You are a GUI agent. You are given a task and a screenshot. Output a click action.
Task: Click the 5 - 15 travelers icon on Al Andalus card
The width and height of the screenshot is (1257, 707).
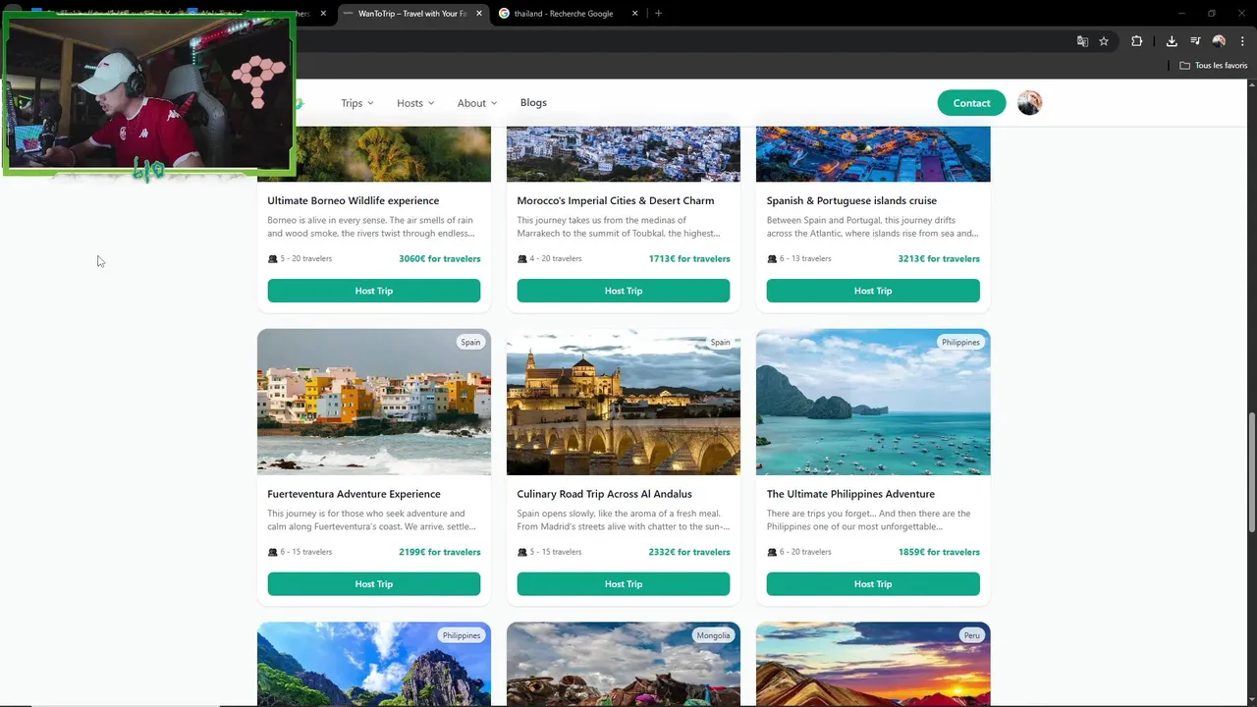click(522, 552)
